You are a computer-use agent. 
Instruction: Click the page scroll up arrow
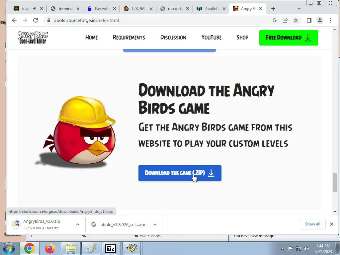tap(335, 30)
